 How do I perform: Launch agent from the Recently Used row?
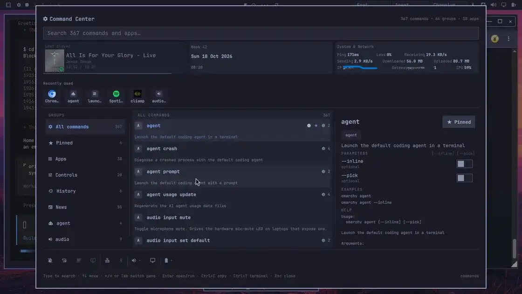click(73, 96)
